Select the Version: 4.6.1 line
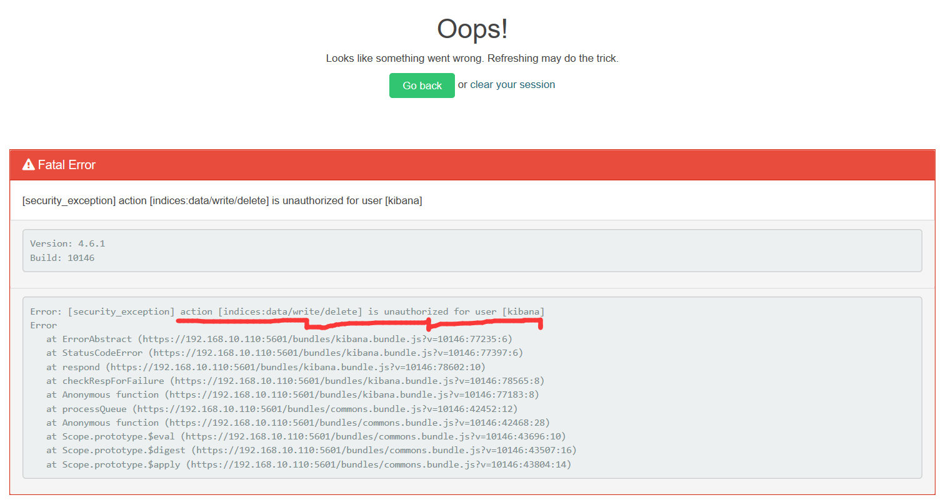This screenshot has height=500, width=943. pyautogui.click(x=67, y=243)
